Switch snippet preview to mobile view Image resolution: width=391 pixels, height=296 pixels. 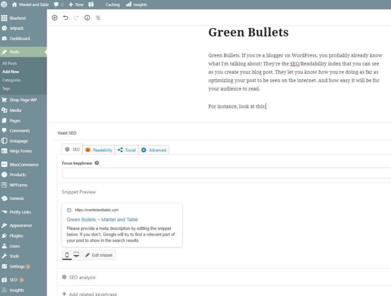[67, 255]
